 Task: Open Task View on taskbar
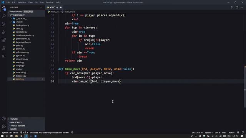click(12, 136)
